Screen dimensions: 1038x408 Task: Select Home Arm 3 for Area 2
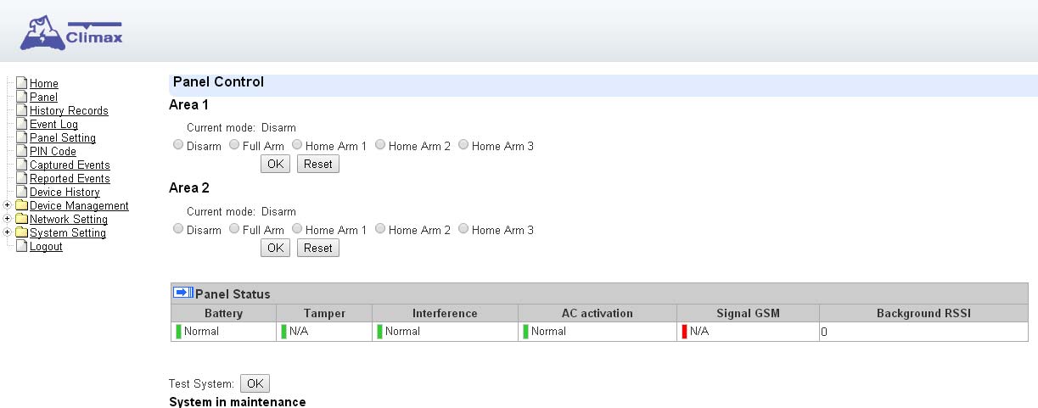pyautogui.click(x=463, y=229)
